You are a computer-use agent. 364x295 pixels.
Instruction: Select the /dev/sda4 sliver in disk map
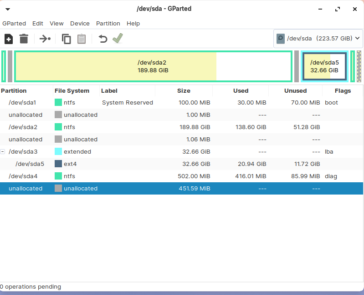[353, 66]
